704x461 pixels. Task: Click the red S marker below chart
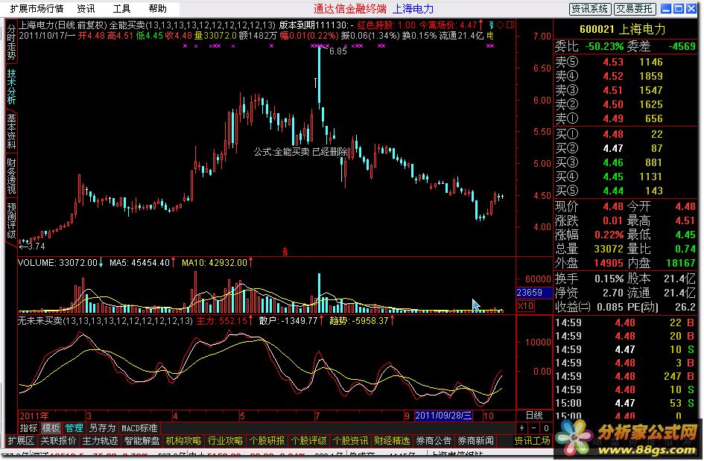tap(285, 252)
